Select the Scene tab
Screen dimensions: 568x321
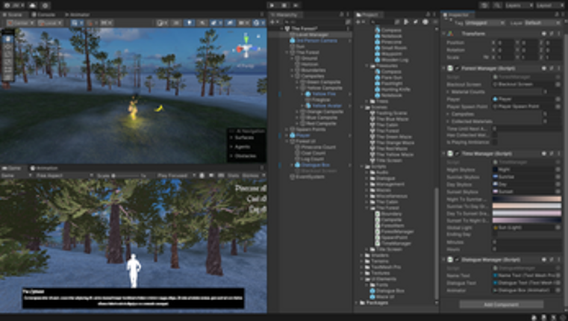pyautogui.click(x=13, y=14)
